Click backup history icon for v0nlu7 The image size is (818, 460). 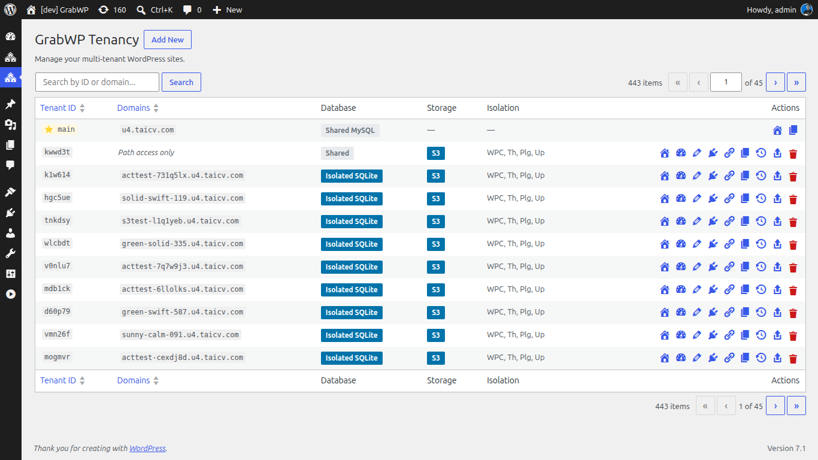point(761,267)
